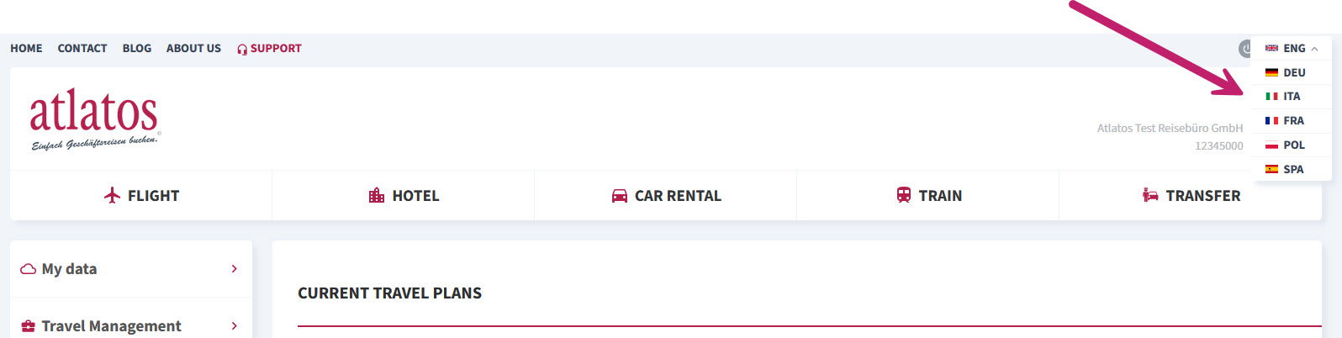Open the ABOUT US page
This screenshot has height=338, width=1342.
pyautogui.click(x=193, y=49)
